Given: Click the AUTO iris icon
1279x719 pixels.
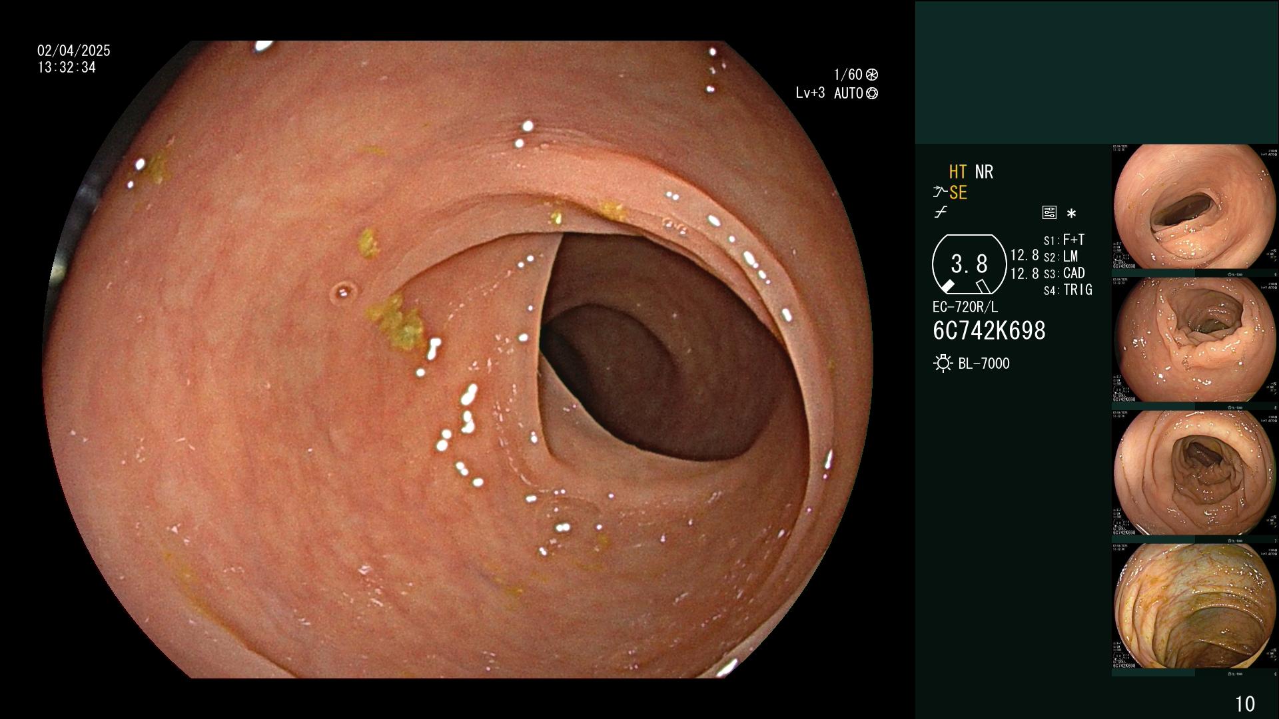Looking at the screenshot, I should click(x=872, y=93).
